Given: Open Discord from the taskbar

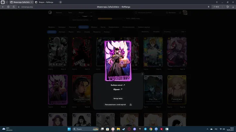Looking at the screenshot, I should 134,129.
